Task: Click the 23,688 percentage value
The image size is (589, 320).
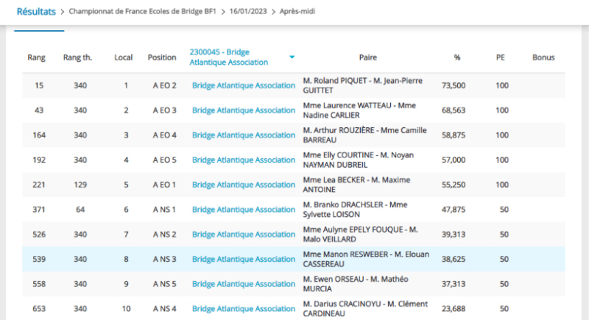Action: [x=454, y=308]
